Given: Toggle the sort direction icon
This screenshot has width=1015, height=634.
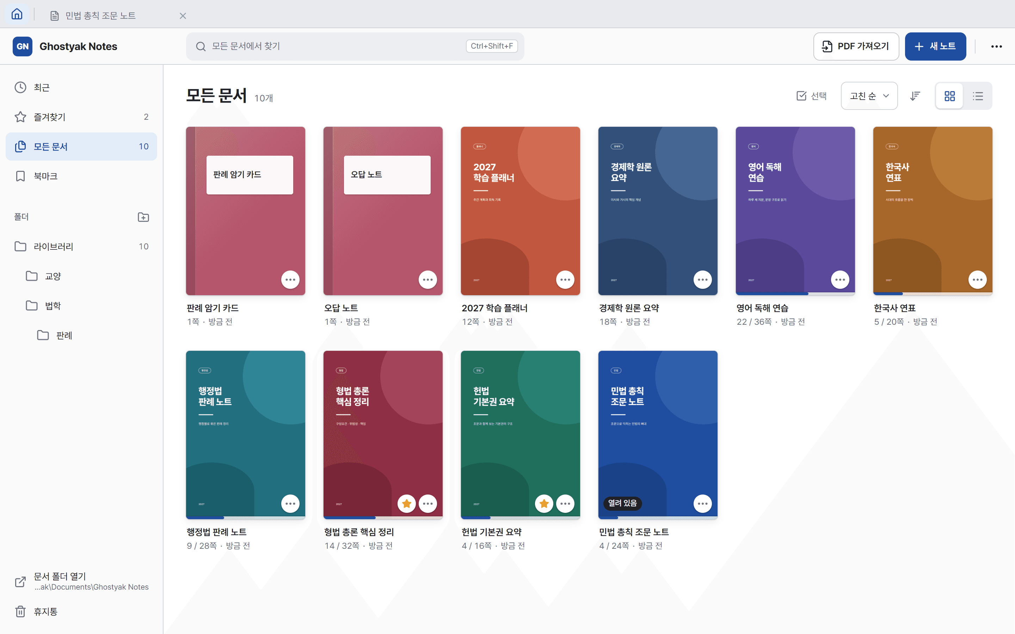Looking at the screenshot, I should (915, 96).
